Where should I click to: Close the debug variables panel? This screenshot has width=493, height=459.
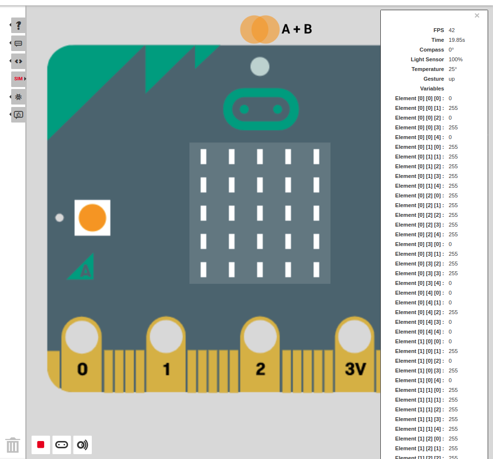coord(476,15)
